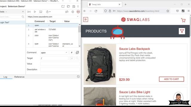Open Pocket save icon
This screenshot has width=191, height=107.
pos(177,11)
